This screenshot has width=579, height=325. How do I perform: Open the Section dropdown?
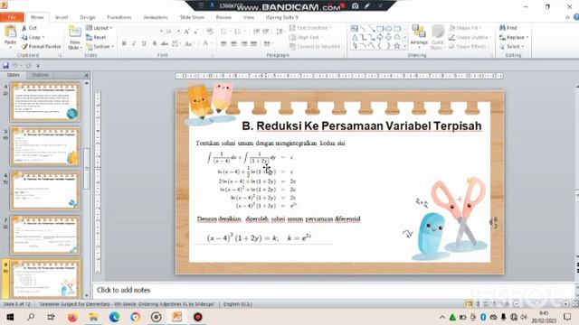pos(100,46)
